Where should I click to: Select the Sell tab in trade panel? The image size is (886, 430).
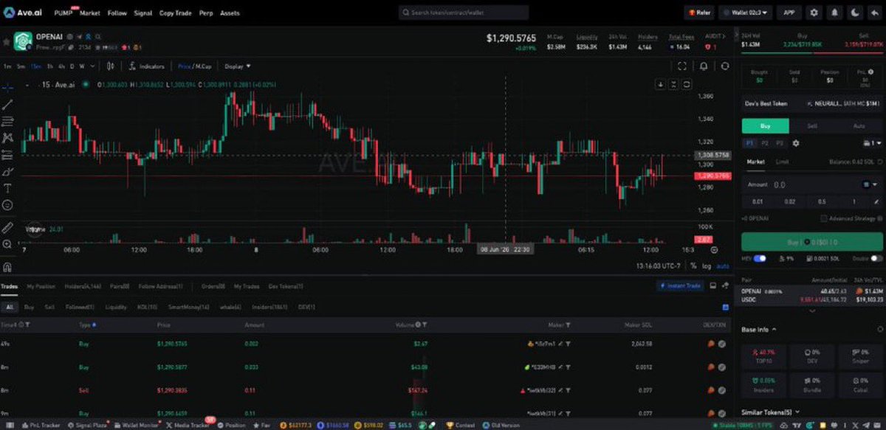811,126
